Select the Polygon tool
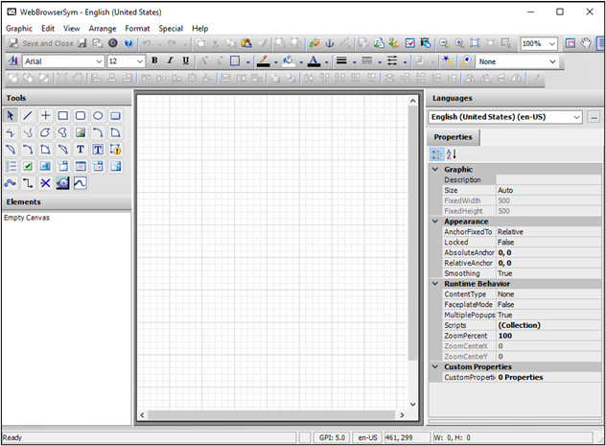606x446 pixels. pyautogui.click(x=46, y=132)
